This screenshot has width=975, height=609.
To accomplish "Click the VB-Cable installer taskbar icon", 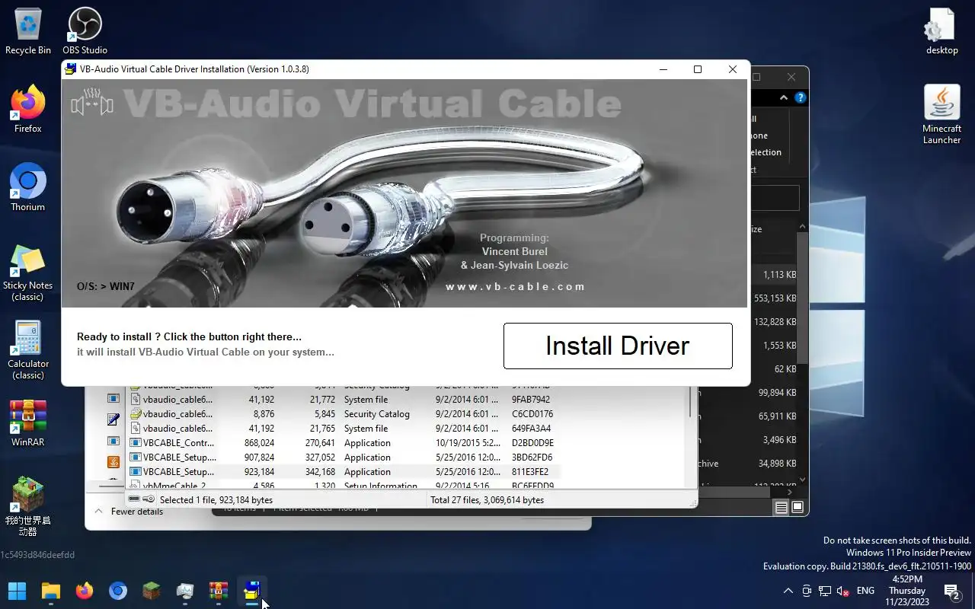I will [252, 591].
